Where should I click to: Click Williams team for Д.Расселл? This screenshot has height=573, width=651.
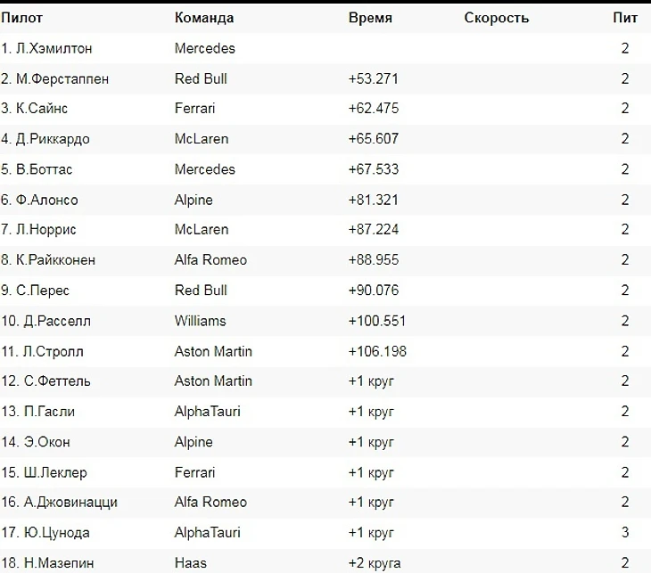click(200, 321)
